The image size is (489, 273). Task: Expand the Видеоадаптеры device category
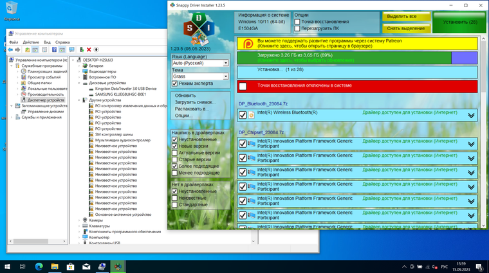click(79, 71)
